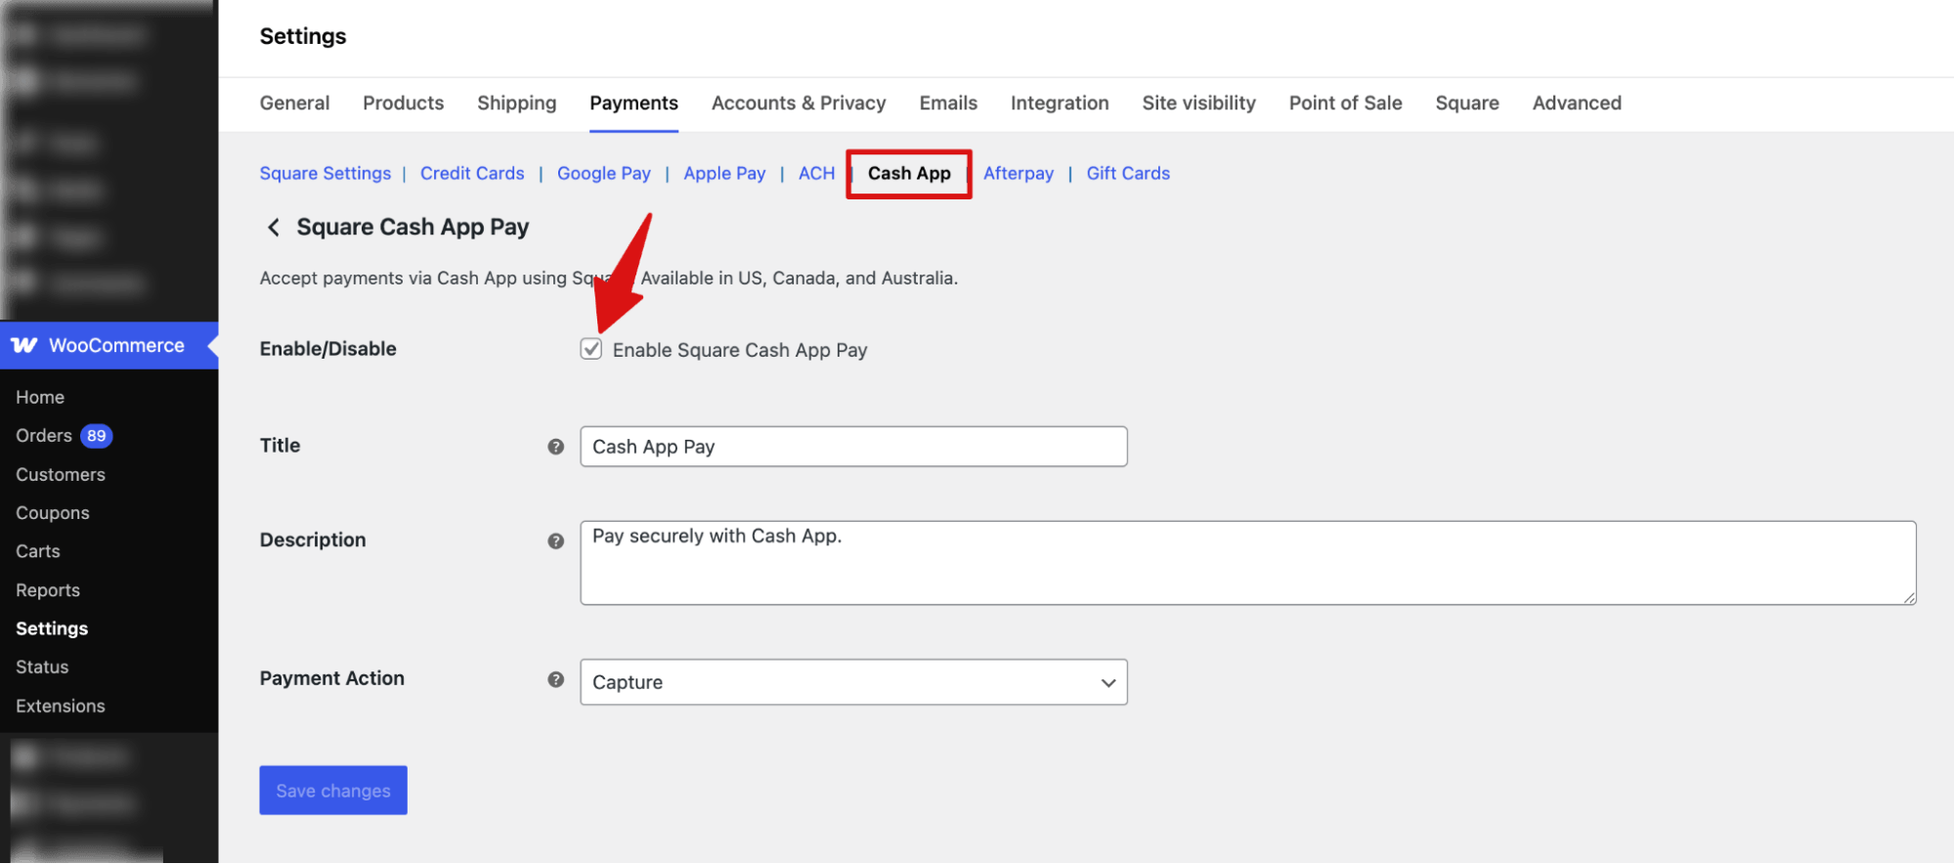1954x864 pixels.
Task: Open the Integration settings tab
Action: pos(1060,104)
